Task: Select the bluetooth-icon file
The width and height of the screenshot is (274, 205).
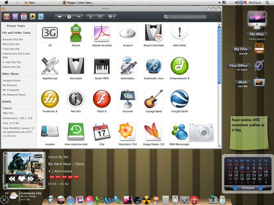Action: pyautogui.click(x=154, y=66)
